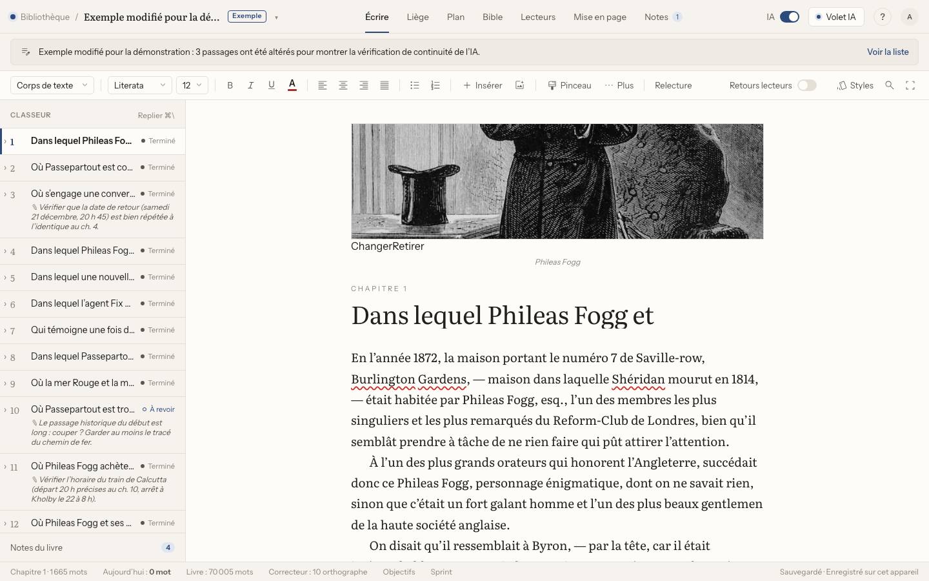Open Objectifs in the status bar
The width and height of the screenshot is (929, 581).
(399, 572)
